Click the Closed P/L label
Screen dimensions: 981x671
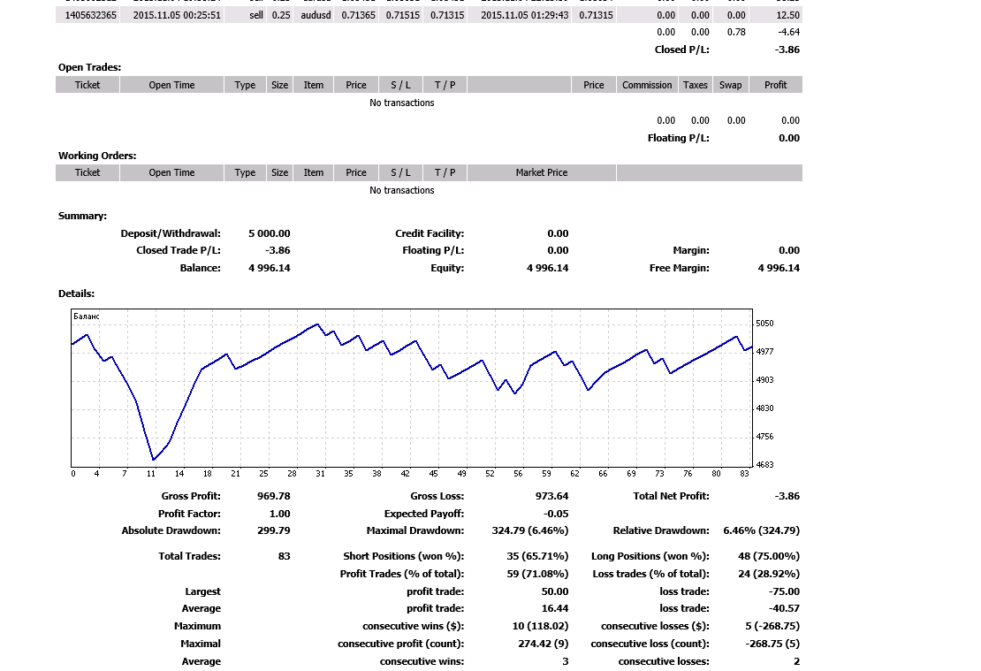pos(682,50)
